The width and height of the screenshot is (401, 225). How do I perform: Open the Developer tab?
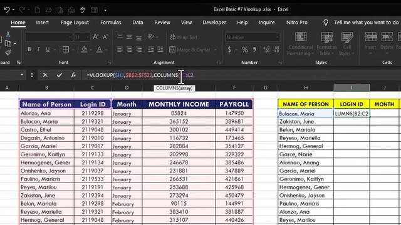pyautogui.click(x=214, y=22)
